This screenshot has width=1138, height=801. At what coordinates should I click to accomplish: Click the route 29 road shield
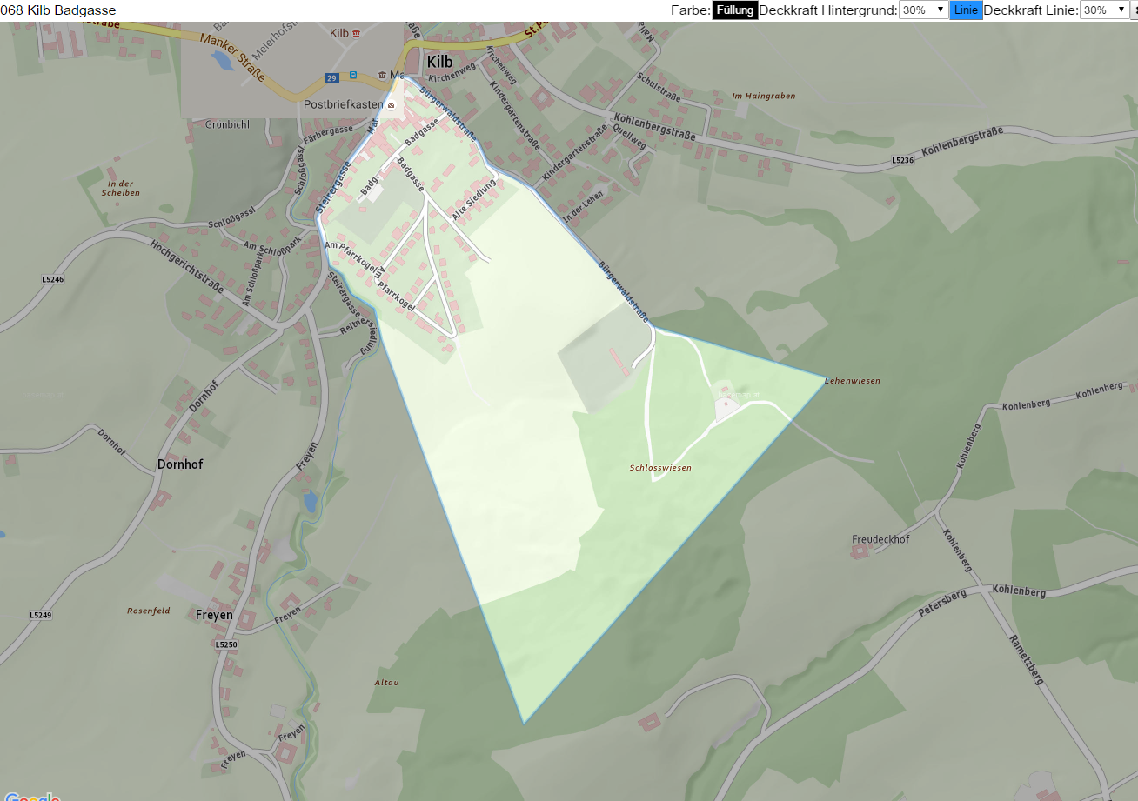click(x=331, y=77)
